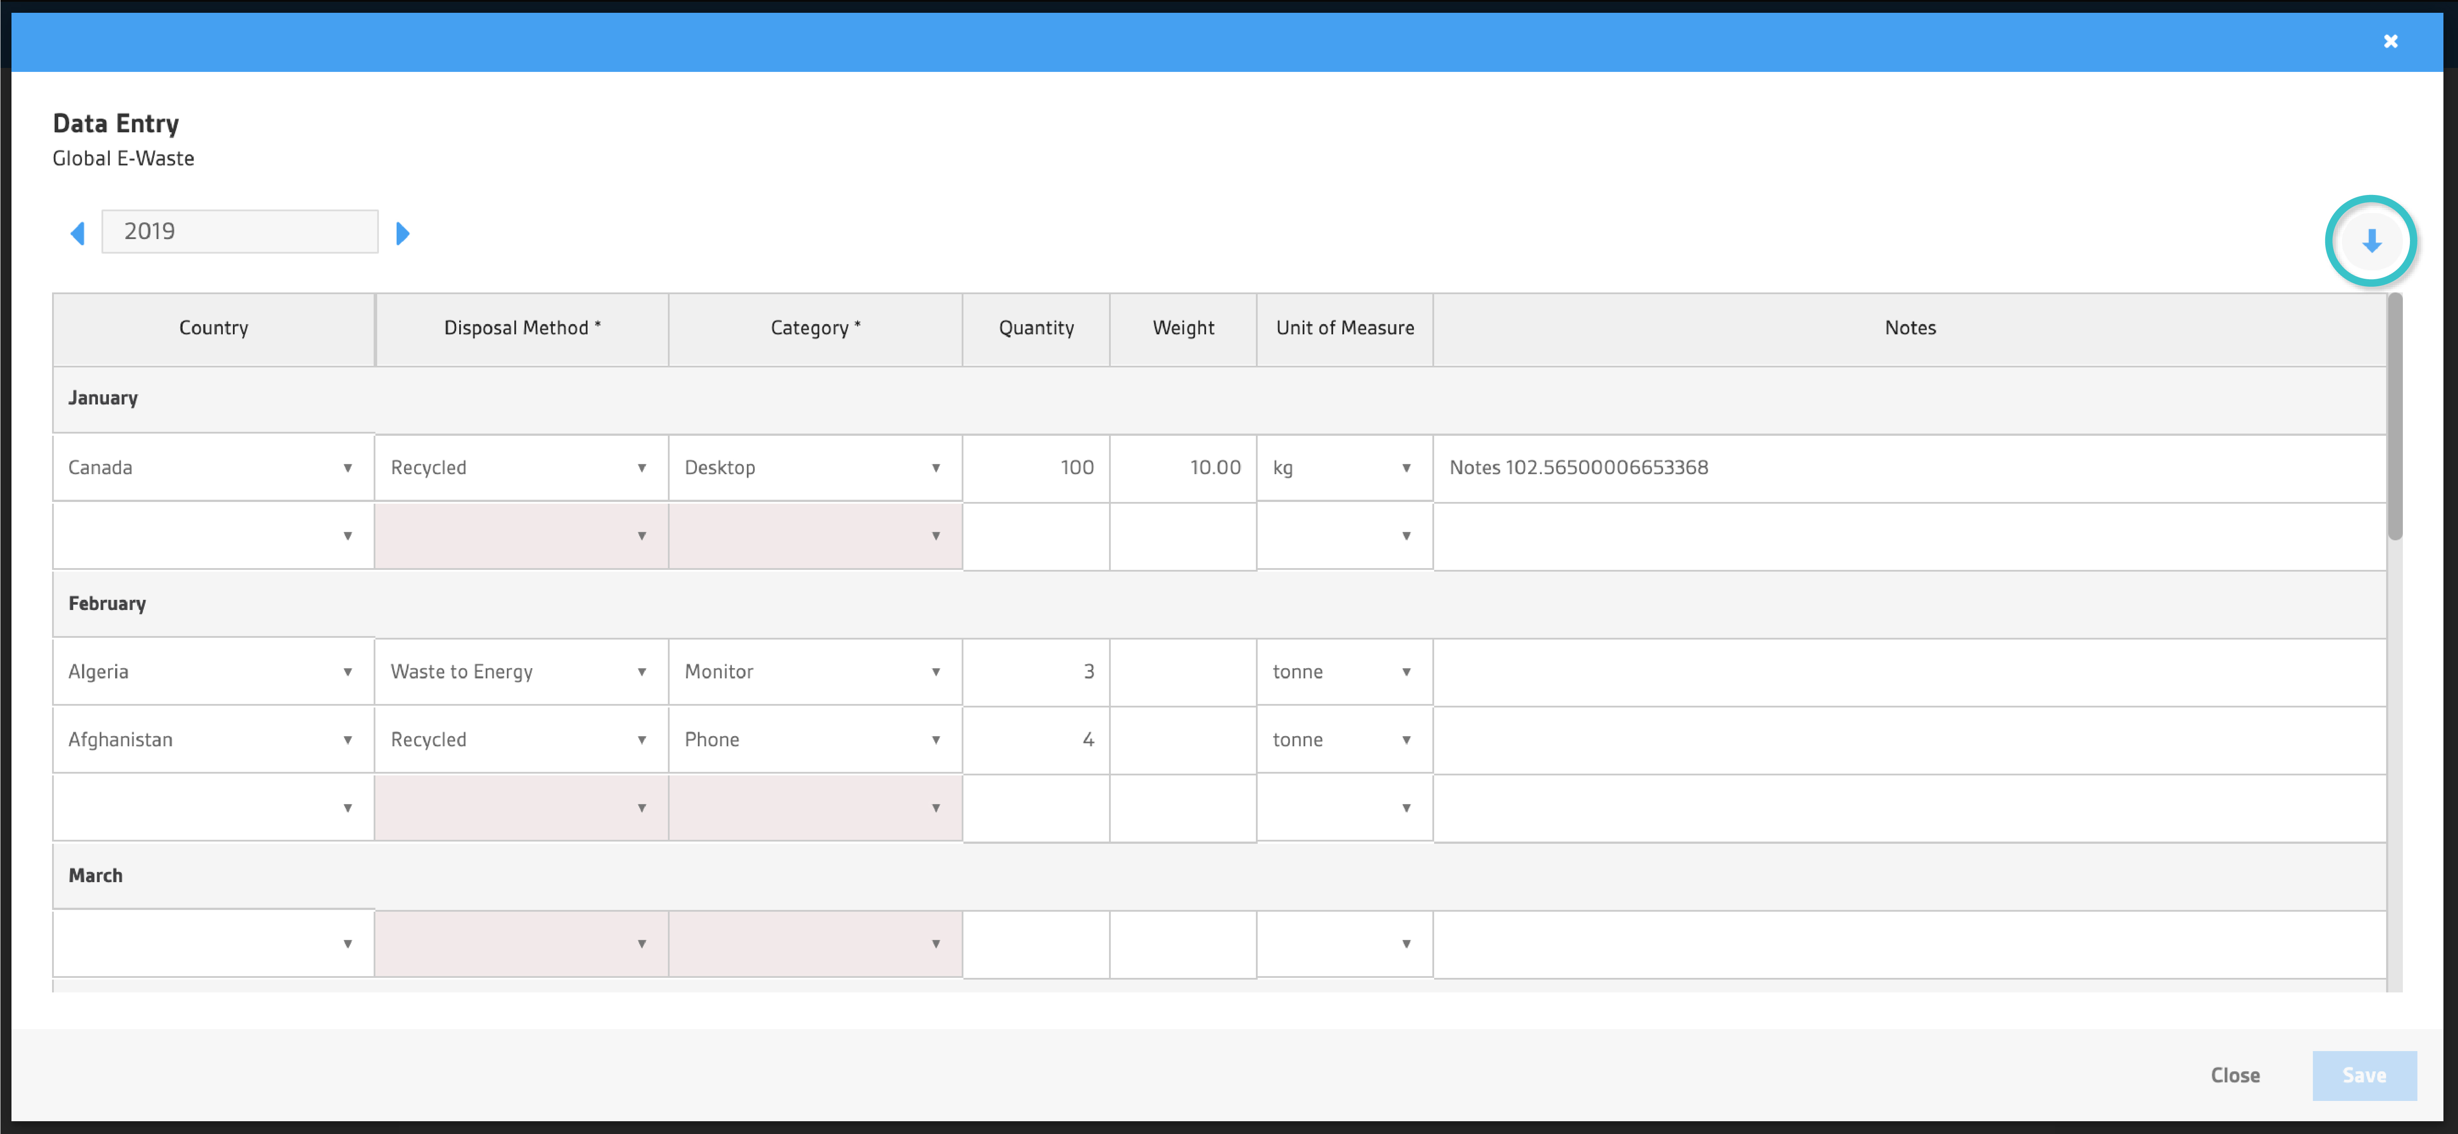2458x1134 pixels.
Task: Open the Desktop category dropdown
Action: [816, 468]
